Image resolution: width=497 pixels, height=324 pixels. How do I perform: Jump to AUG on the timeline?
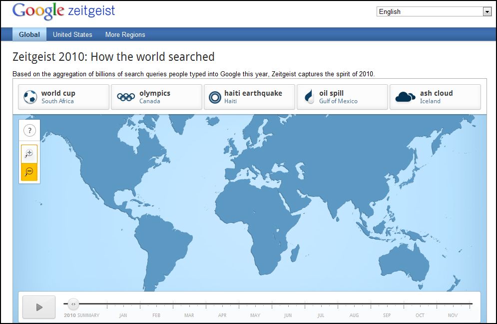[x=354, y=315]
